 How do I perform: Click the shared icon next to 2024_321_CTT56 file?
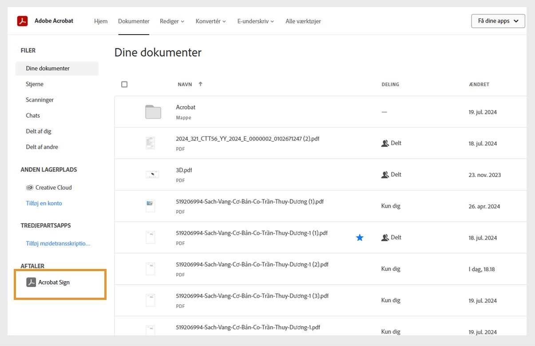(385, 143)
